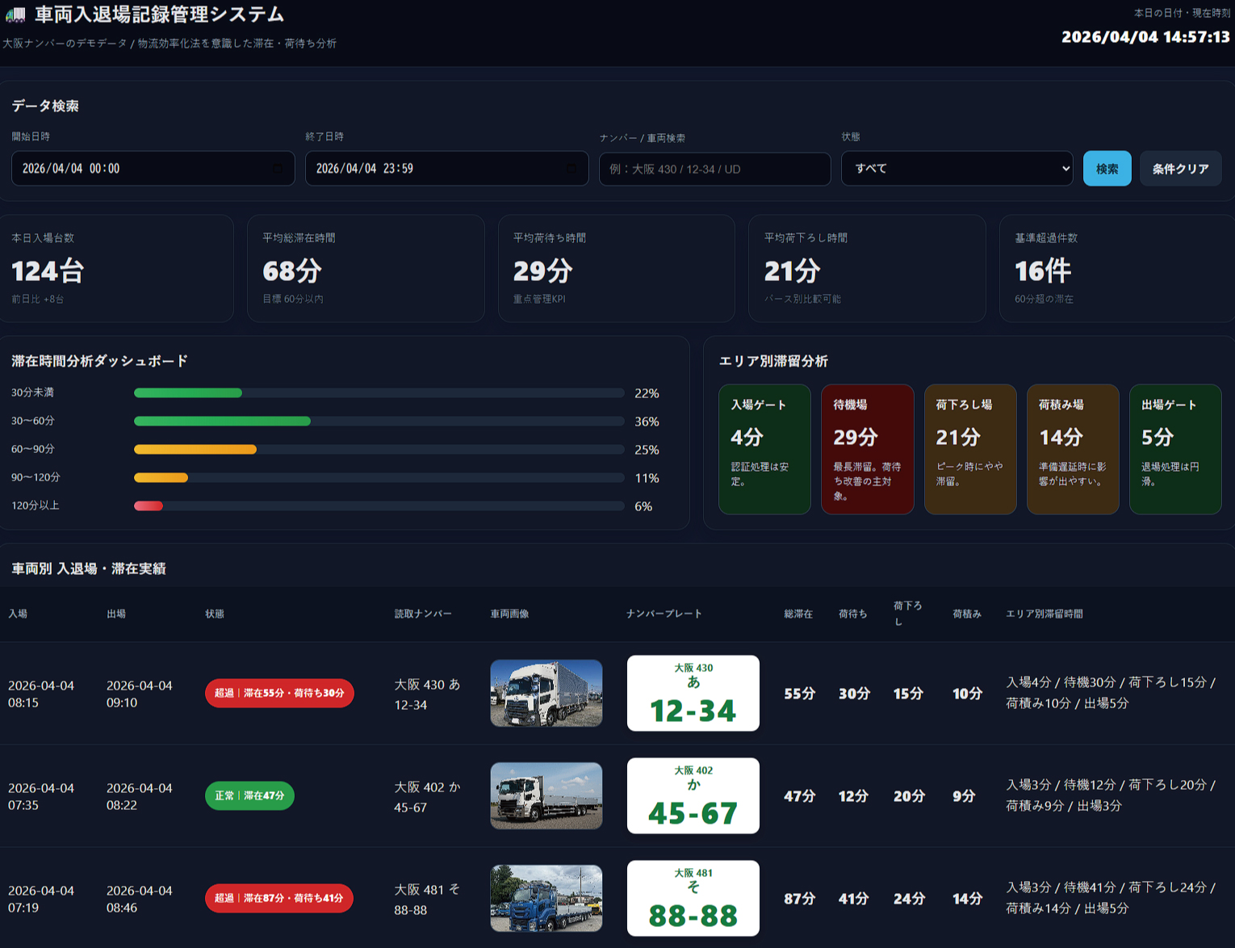
Task: Choose the 出場ゲート area card
Action: click(1174, 449)
